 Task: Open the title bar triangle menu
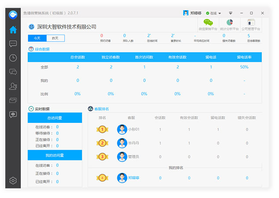tap(230, 13)
